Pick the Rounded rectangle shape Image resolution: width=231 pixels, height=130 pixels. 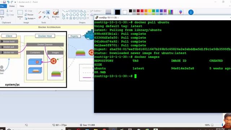click(78, 11)
